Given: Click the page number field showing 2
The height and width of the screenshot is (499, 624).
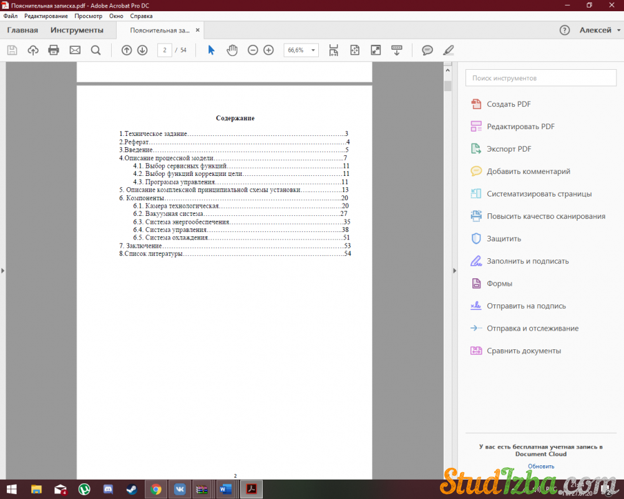Looking at the screenshot, I should [164, 50].
